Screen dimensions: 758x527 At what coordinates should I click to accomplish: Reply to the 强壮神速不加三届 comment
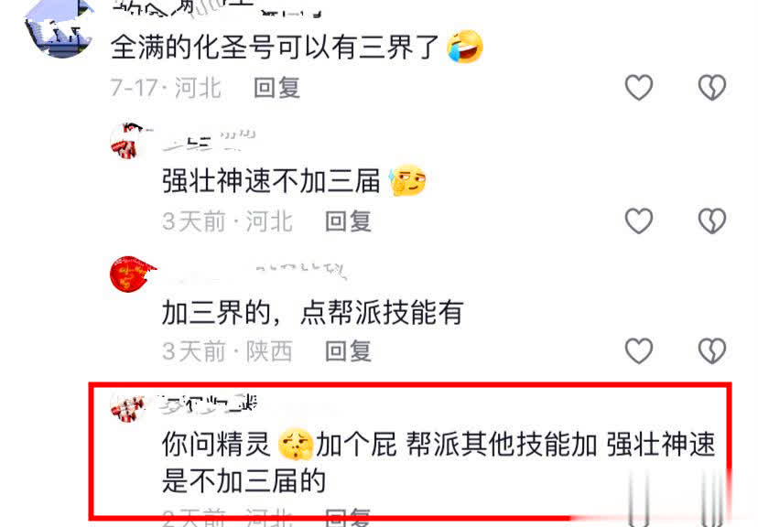click(x=348, y=221)
